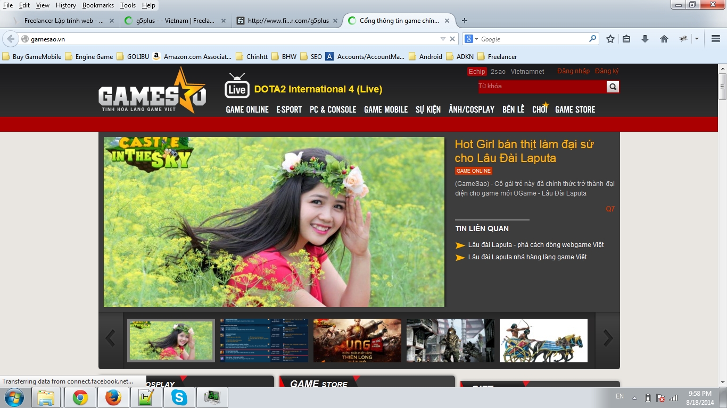The height and width of the screenshot is (408, 727).
Task: Close the gamesao Cổng thông tin tab
Action: coord(447,21)
